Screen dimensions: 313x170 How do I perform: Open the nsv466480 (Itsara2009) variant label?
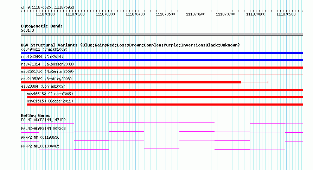[50, 94]
